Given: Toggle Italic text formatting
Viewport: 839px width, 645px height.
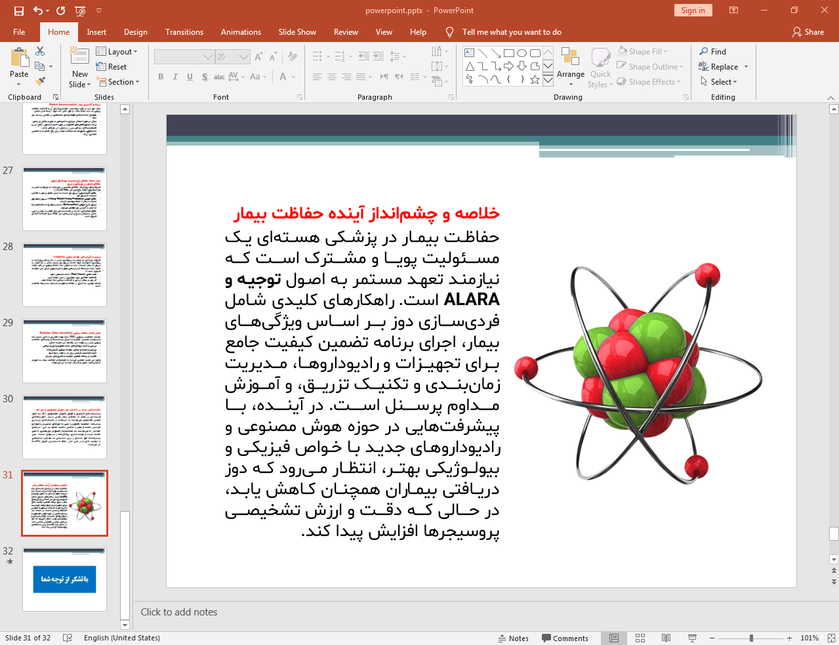Looking at the screenshot, I should tap(175, 77).
